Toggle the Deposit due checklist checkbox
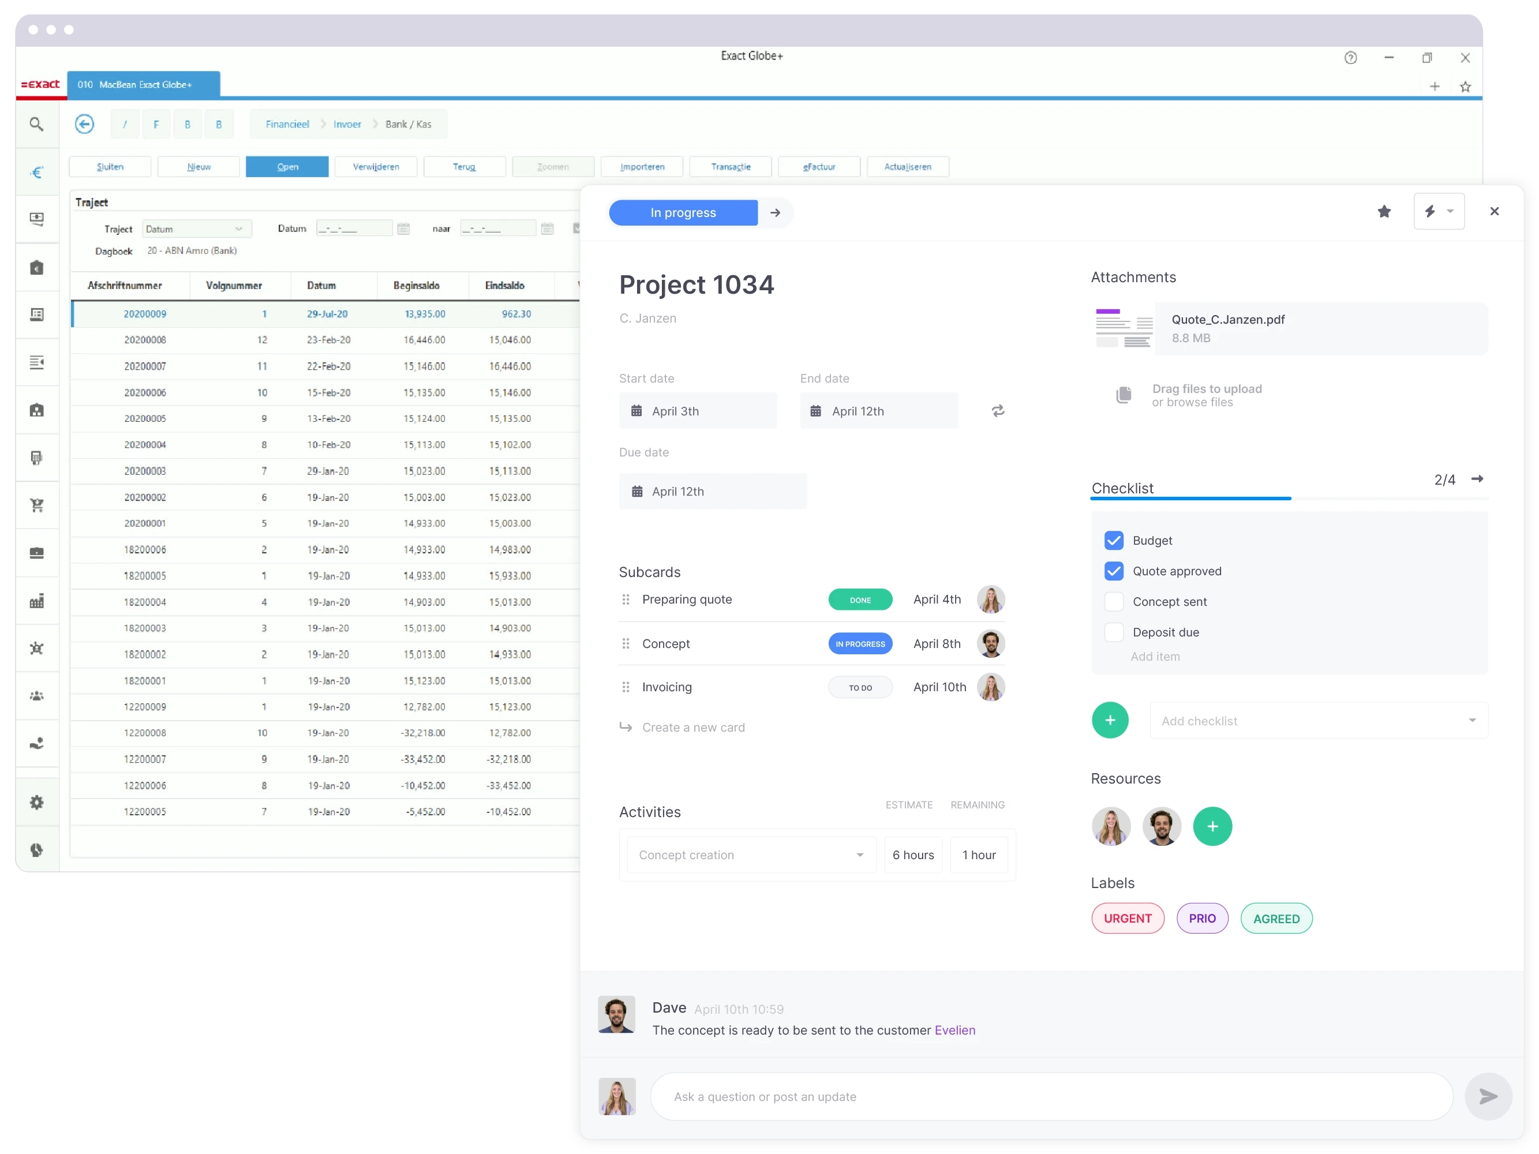This screenshot has height=1154, width=1539. point(1114,632)
